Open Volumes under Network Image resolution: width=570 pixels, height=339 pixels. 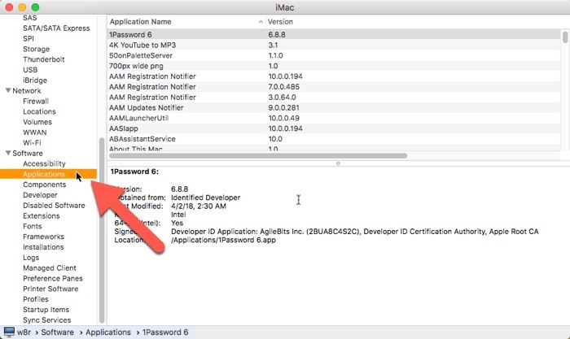click(x=37, y=122)
